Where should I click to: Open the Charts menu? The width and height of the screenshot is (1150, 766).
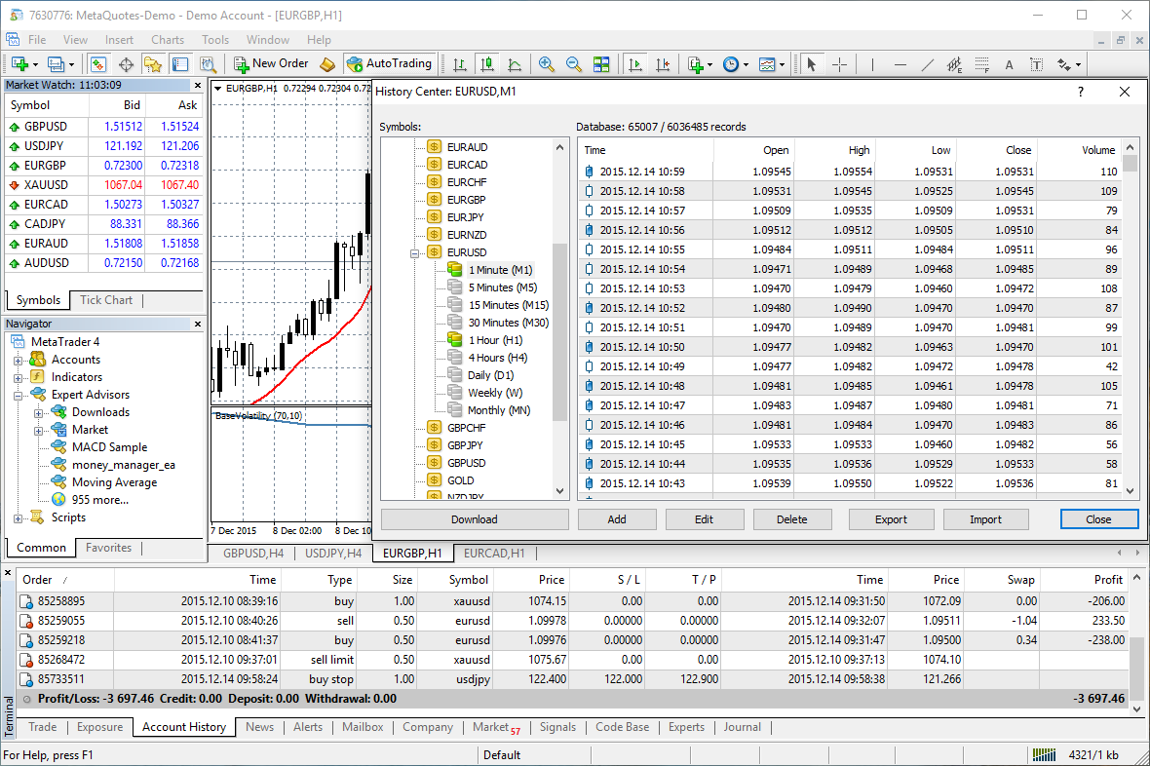point(168,40)
